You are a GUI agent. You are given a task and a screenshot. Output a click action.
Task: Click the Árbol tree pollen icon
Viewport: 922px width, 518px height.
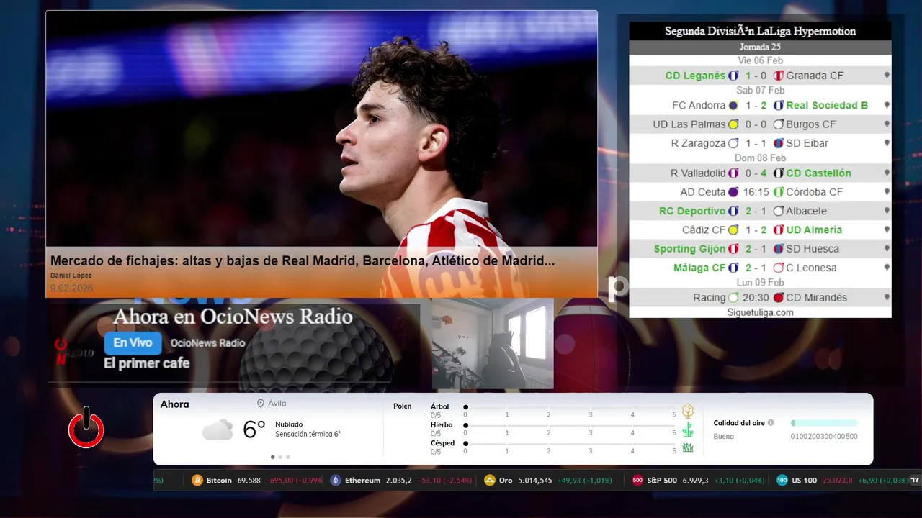coord(688,411)
